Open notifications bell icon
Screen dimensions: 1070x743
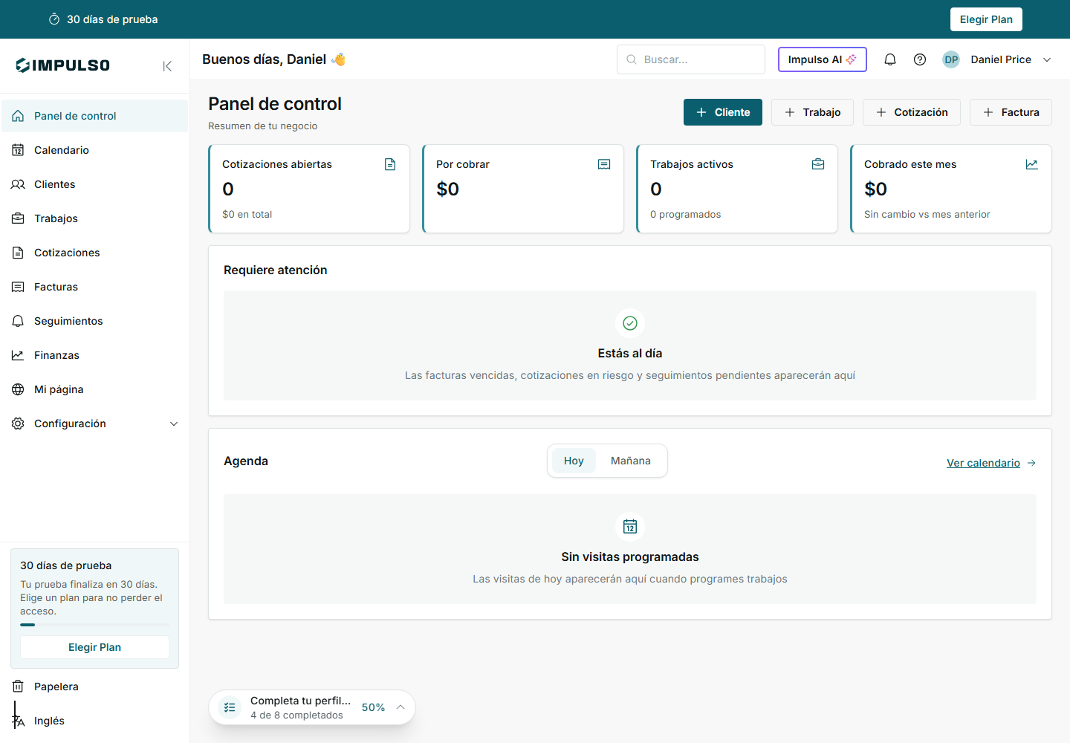tap(890, 59)
